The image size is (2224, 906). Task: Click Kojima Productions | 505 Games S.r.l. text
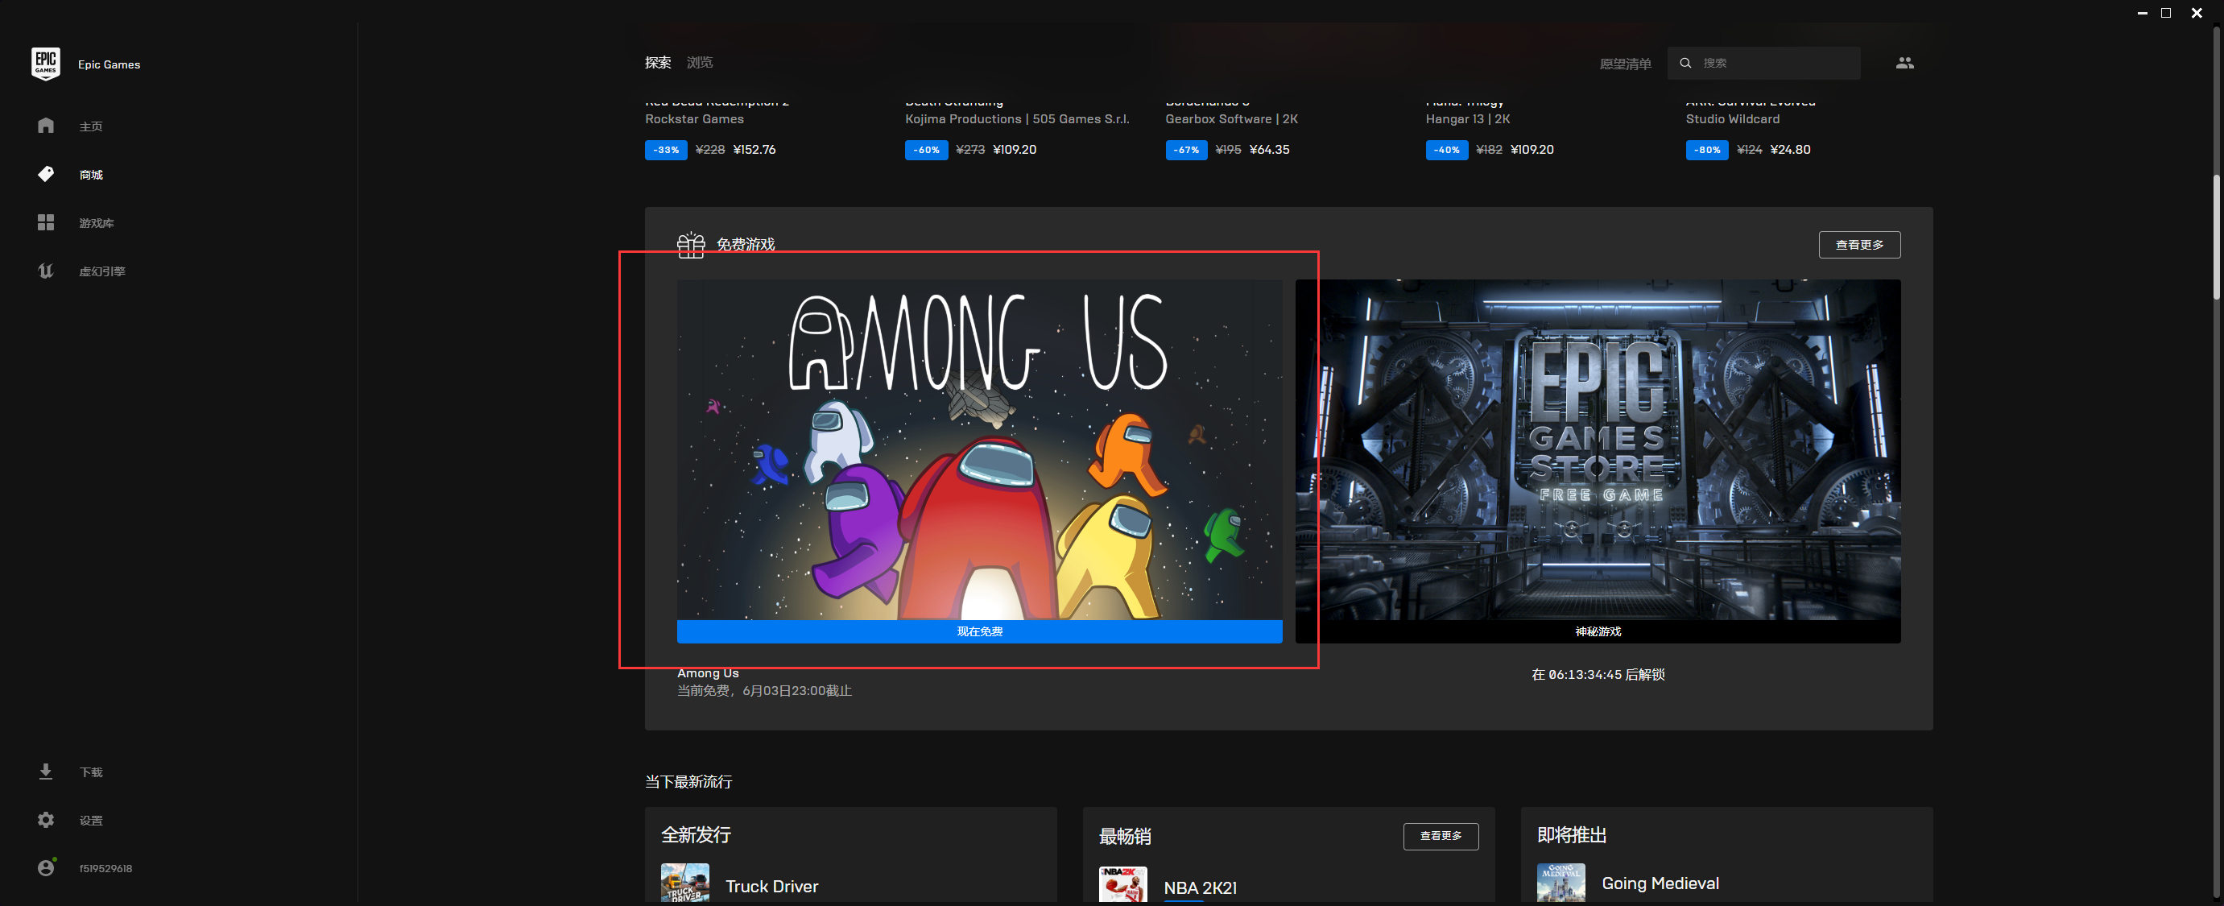[1017, 119]
